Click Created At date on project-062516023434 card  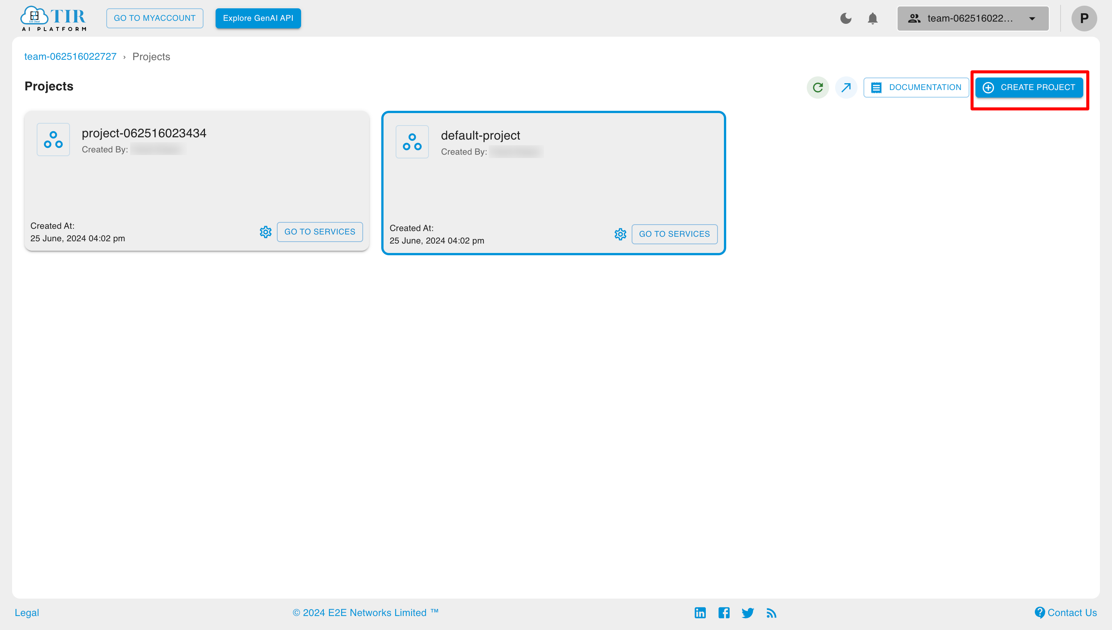click(78, 238)
